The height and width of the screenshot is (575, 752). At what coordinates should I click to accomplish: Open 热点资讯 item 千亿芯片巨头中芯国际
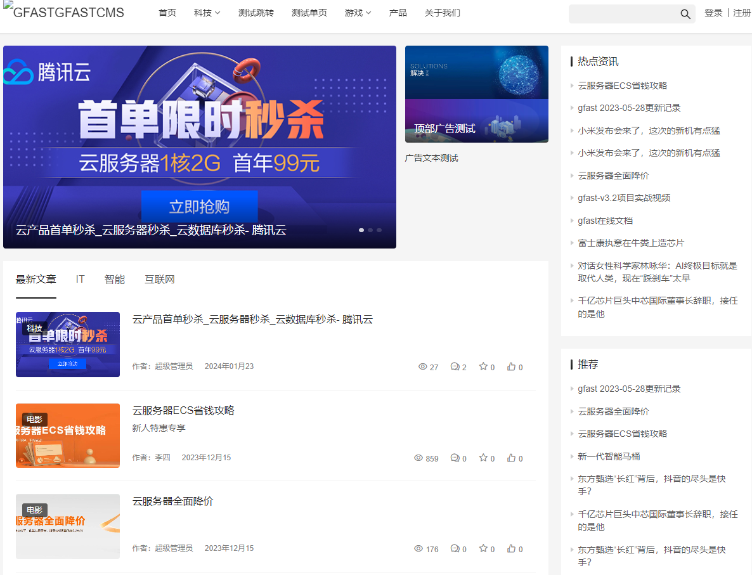[x=657, y=307]
